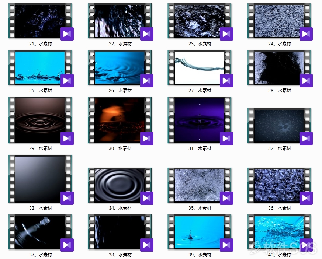This screenshot has height=259, width=322.
Task: Hit the purple play badge on 25、水素材
Action: click(x=67, y=81)
